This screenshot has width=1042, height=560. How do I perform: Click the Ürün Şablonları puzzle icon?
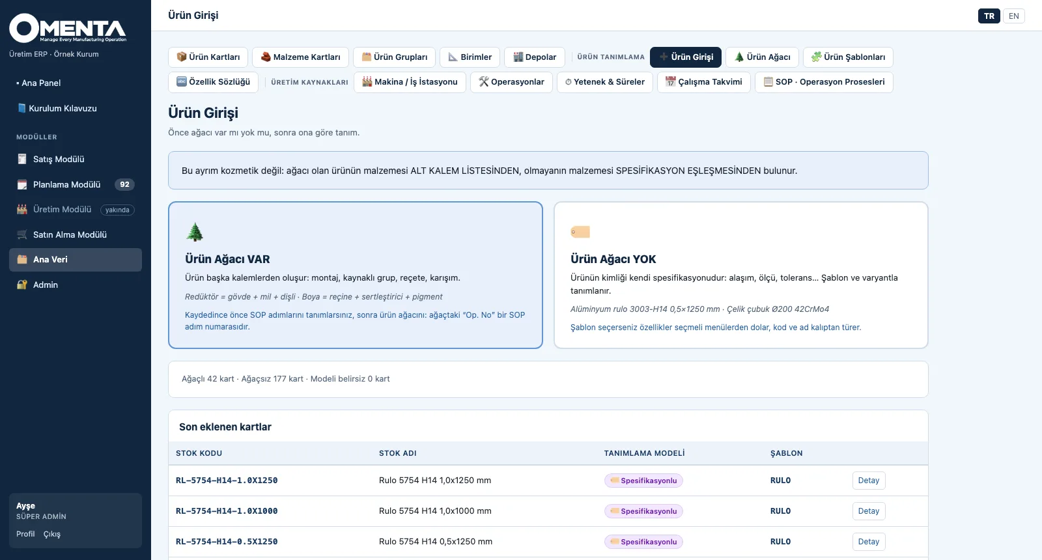point(817,57)
